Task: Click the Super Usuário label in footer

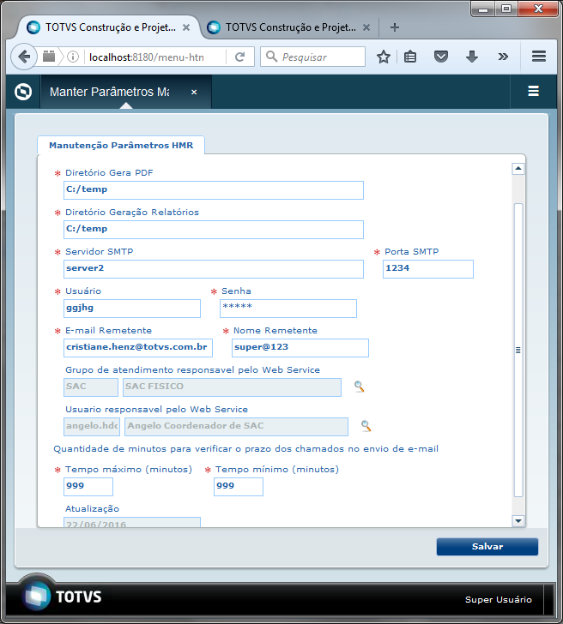Action: [x=499, y=599]
